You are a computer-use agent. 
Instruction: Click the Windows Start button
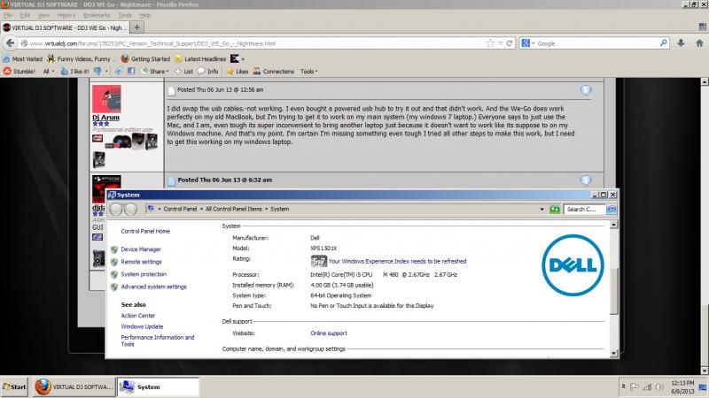[14, 387]
